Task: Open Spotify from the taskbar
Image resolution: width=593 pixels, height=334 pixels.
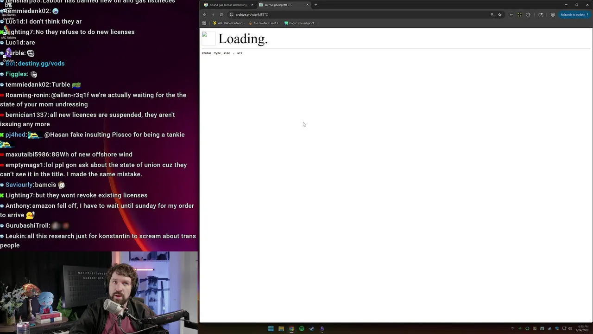Action: point(302,328)
